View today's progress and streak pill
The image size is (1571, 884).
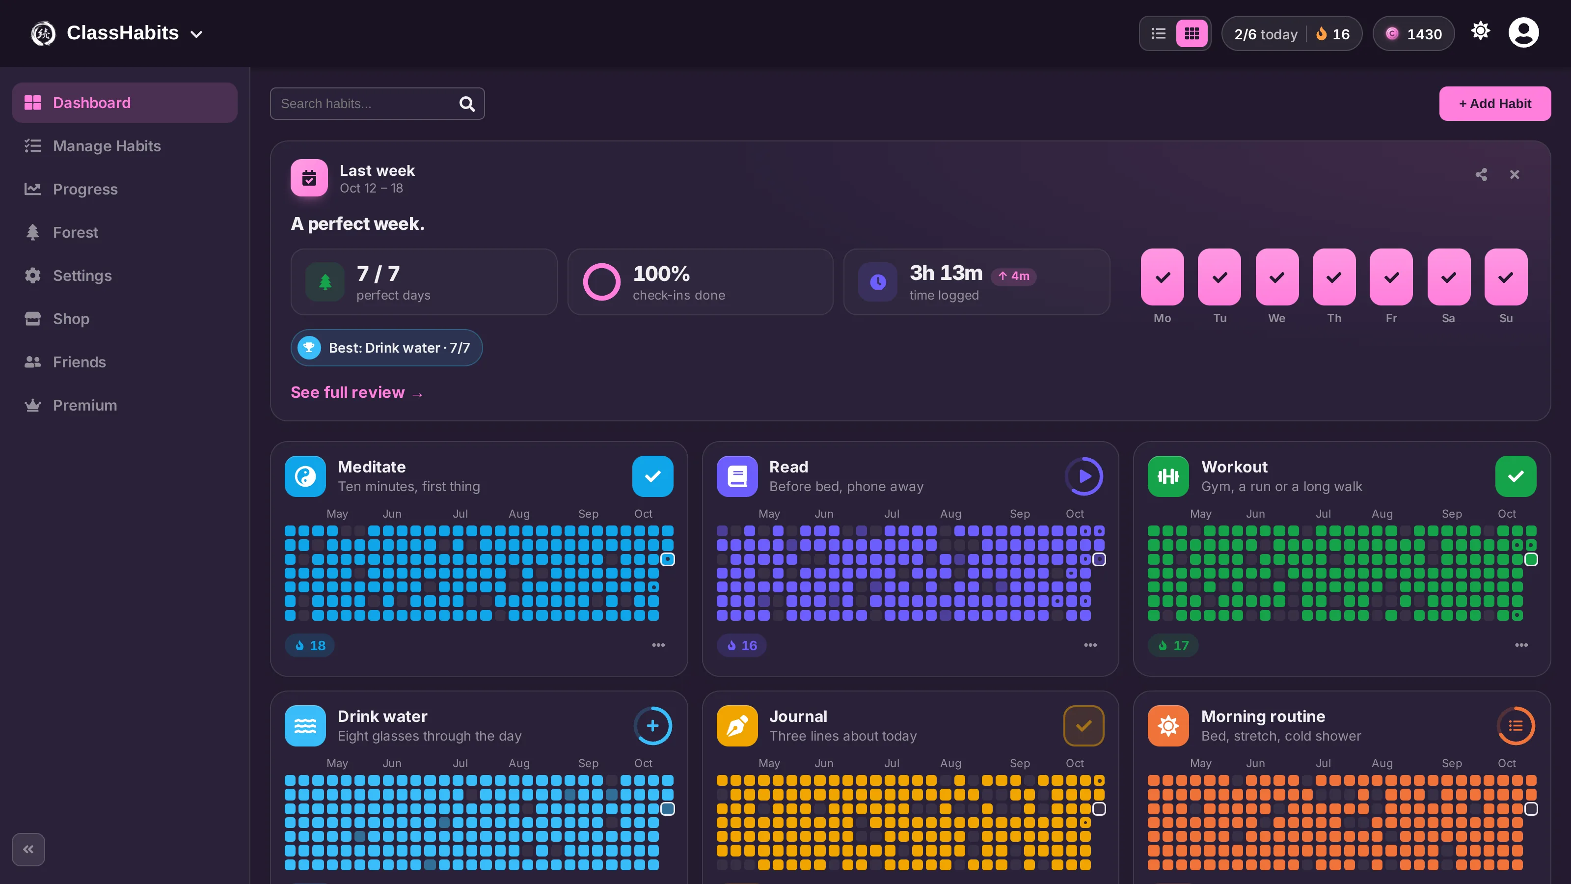tap(1292, 33)
